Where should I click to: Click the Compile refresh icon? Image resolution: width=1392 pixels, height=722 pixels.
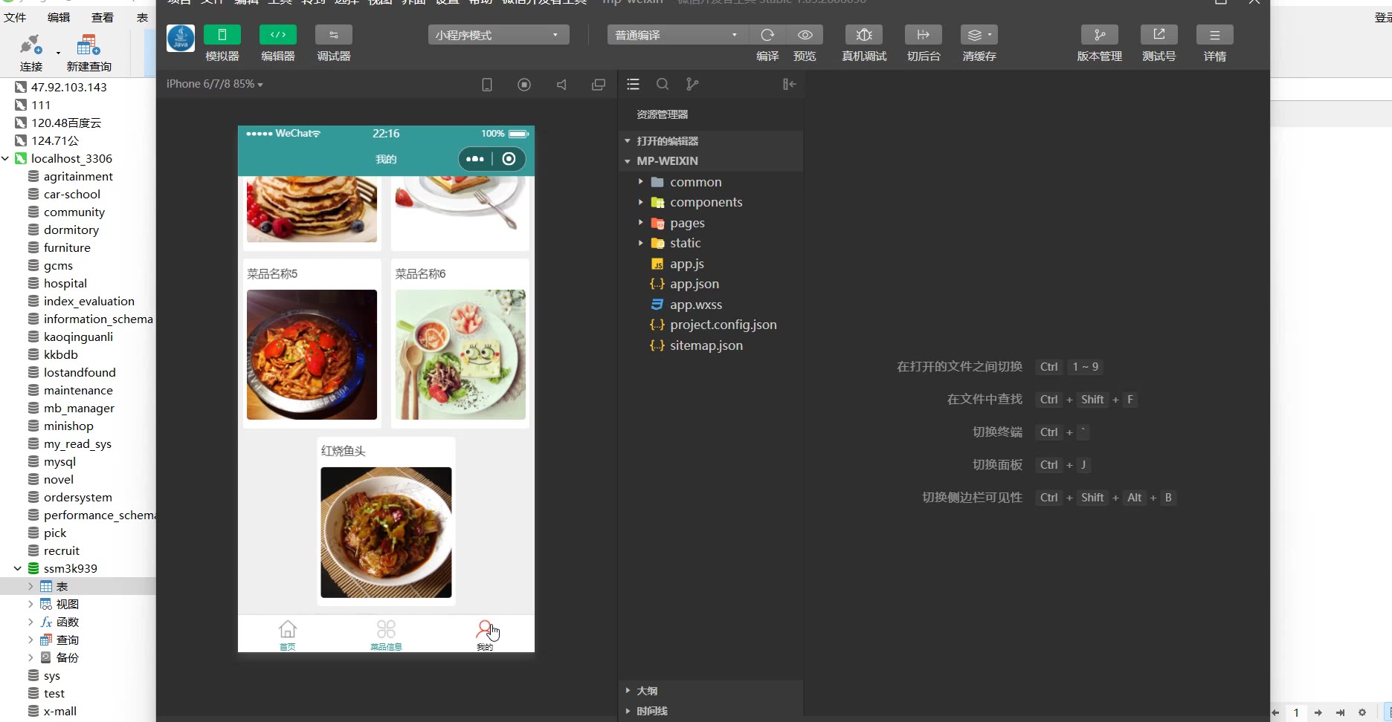pyautogui.click(x=767, y=35)
